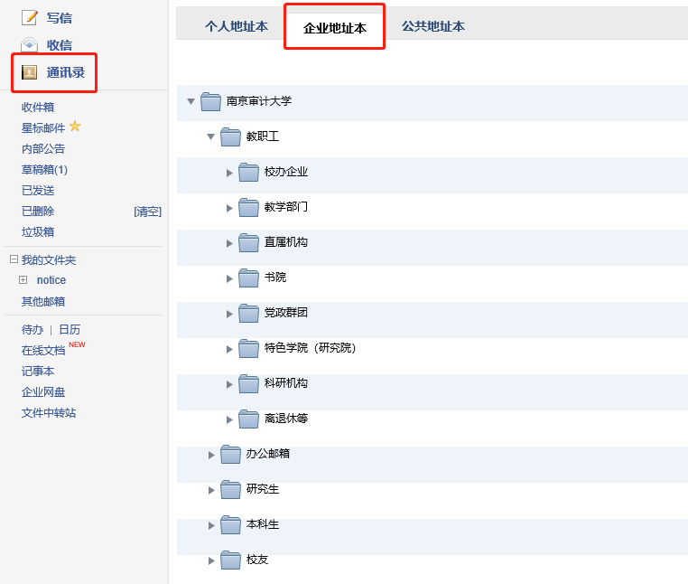Expand the 本科生 node arrow

(211, 525)
